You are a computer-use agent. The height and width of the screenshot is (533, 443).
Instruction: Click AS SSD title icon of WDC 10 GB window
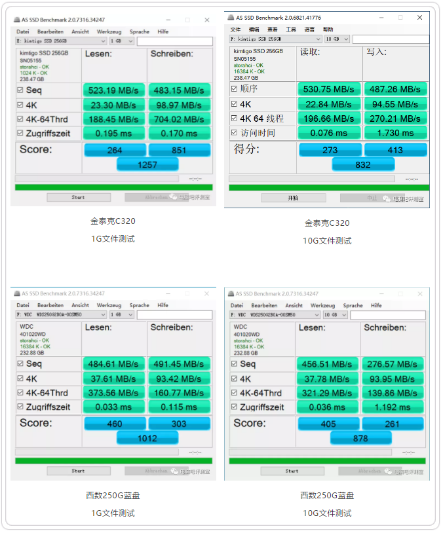(231, 293)
